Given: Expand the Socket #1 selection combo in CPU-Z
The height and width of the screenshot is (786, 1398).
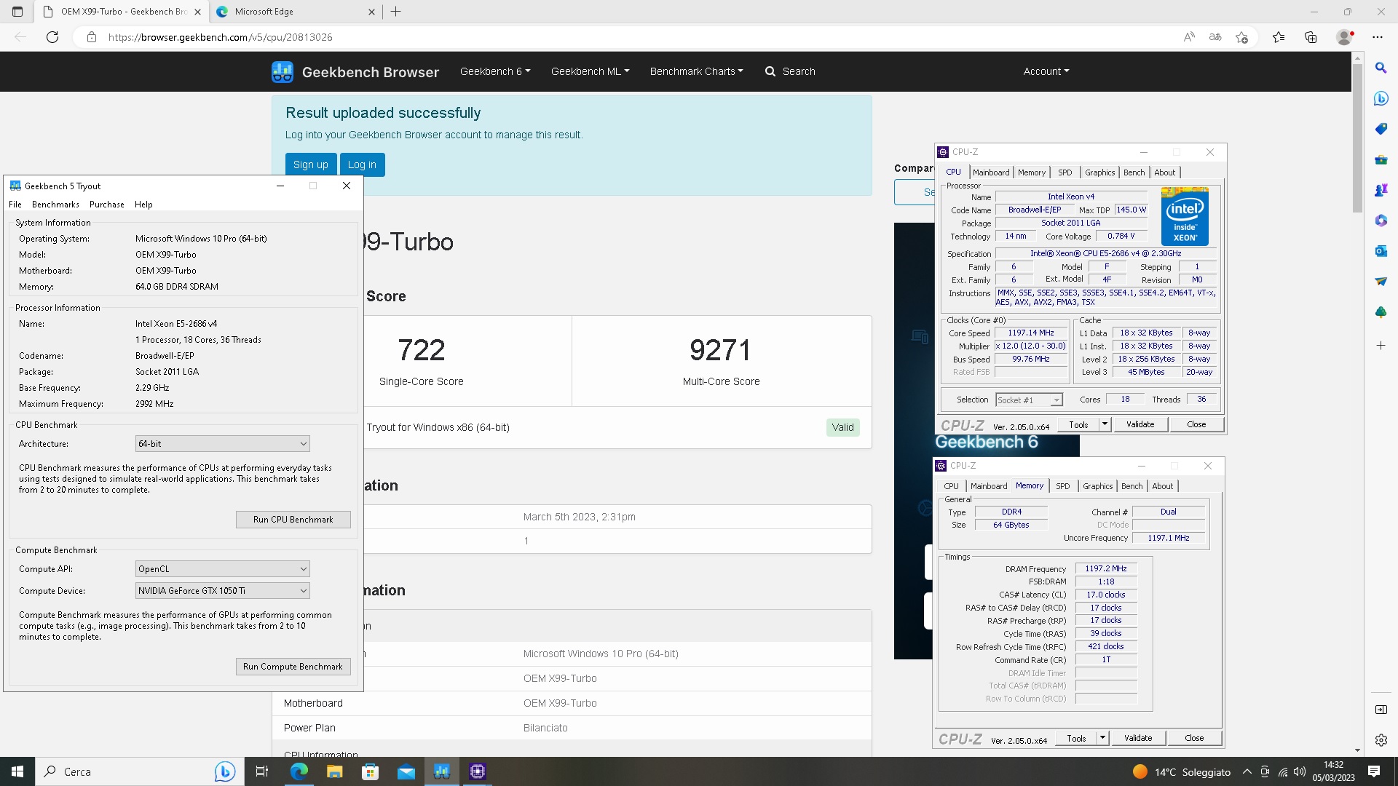Looking at the screenshot, I should tap(1029, 400).
